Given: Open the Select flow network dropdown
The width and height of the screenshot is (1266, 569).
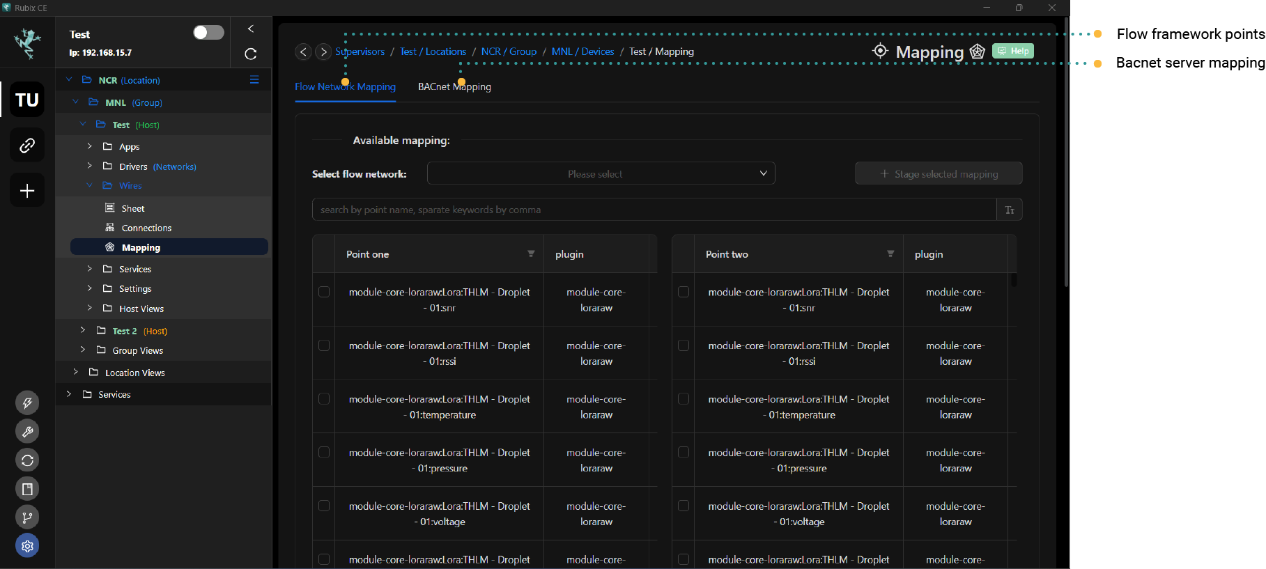Looking at the screenshot, I should coord(601,173).
